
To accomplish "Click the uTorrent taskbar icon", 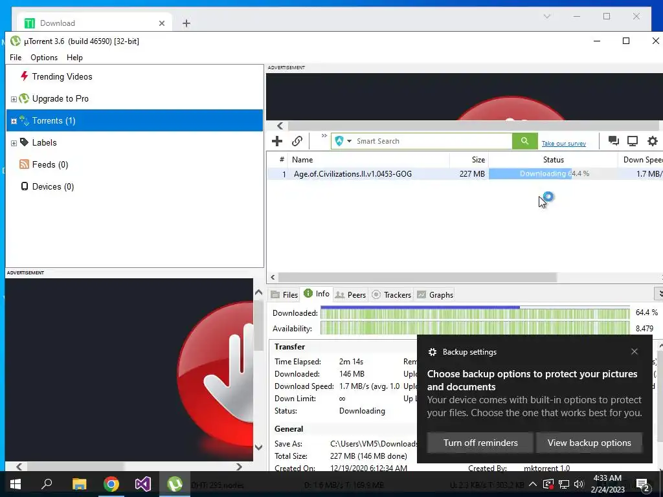I will 175,484.
